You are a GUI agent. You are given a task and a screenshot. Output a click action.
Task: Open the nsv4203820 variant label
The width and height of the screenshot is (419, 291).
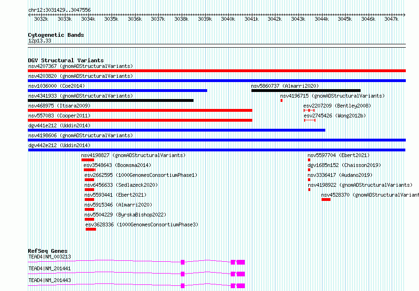[81, 76]
